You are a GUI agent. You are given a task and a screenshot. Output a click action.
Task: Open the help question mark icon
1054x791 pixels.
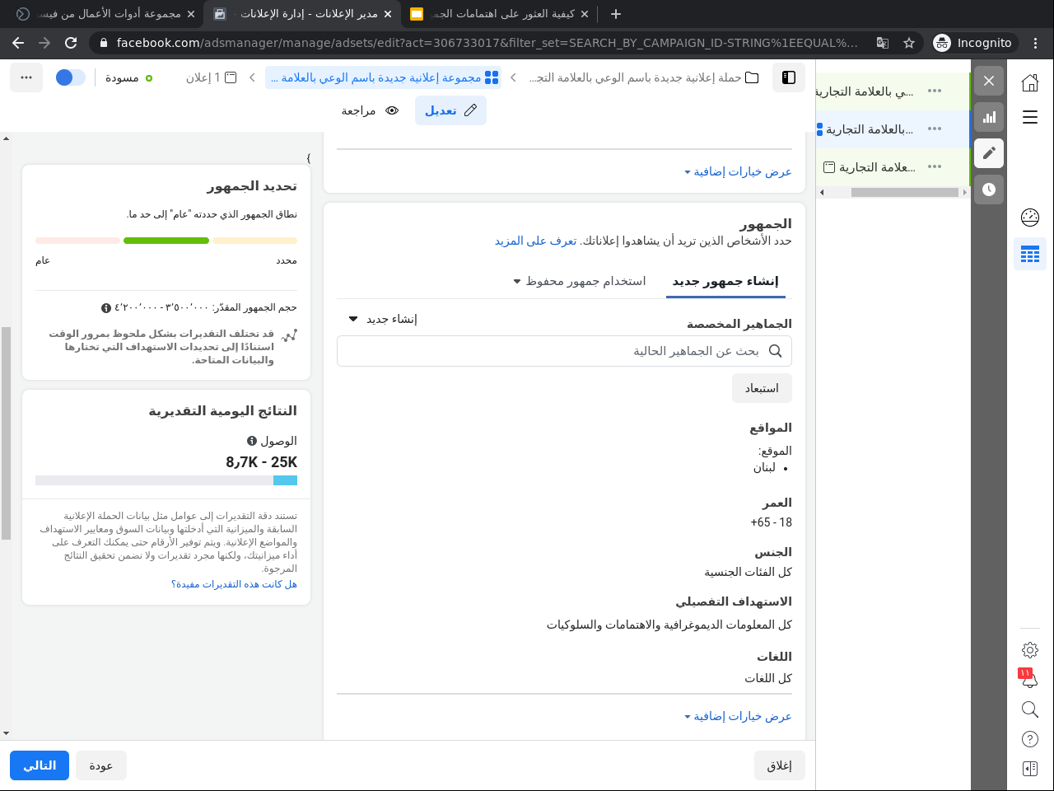click(1030, 739)
